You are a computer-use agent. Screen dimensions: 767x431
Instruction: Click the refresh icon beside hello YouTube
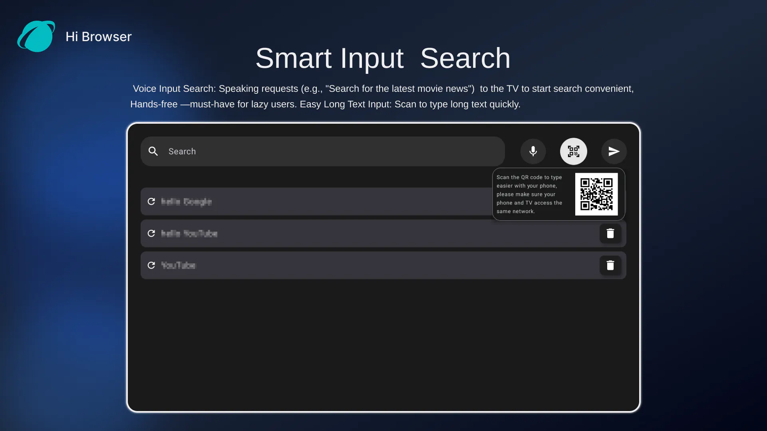[x=151, y=233]
